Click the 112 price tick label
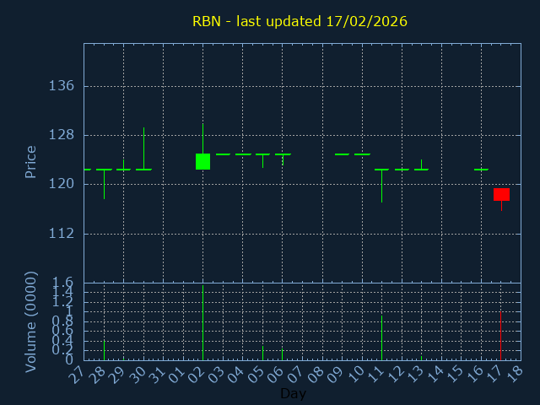 (x=62, y=233)
